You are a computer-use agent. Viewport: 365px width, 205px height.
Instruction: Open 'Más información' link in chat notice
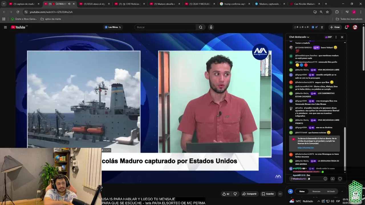coord(306,148)
